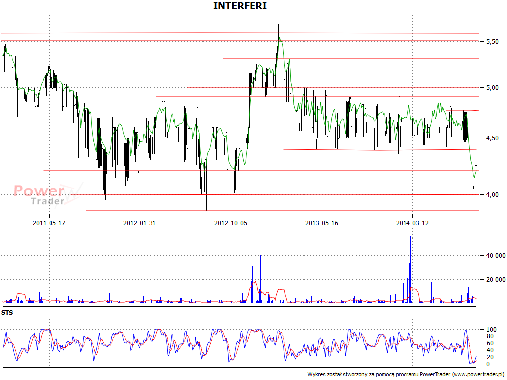Click the 2014-03-12 date label
This screenshot has height=380, width=507.
click(x=412, y=223)
